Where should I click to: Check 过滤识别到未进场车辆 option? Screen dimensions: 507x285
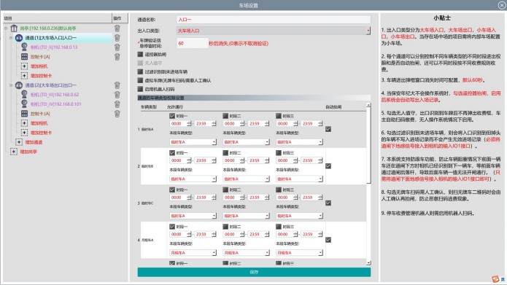click(140, 71)
